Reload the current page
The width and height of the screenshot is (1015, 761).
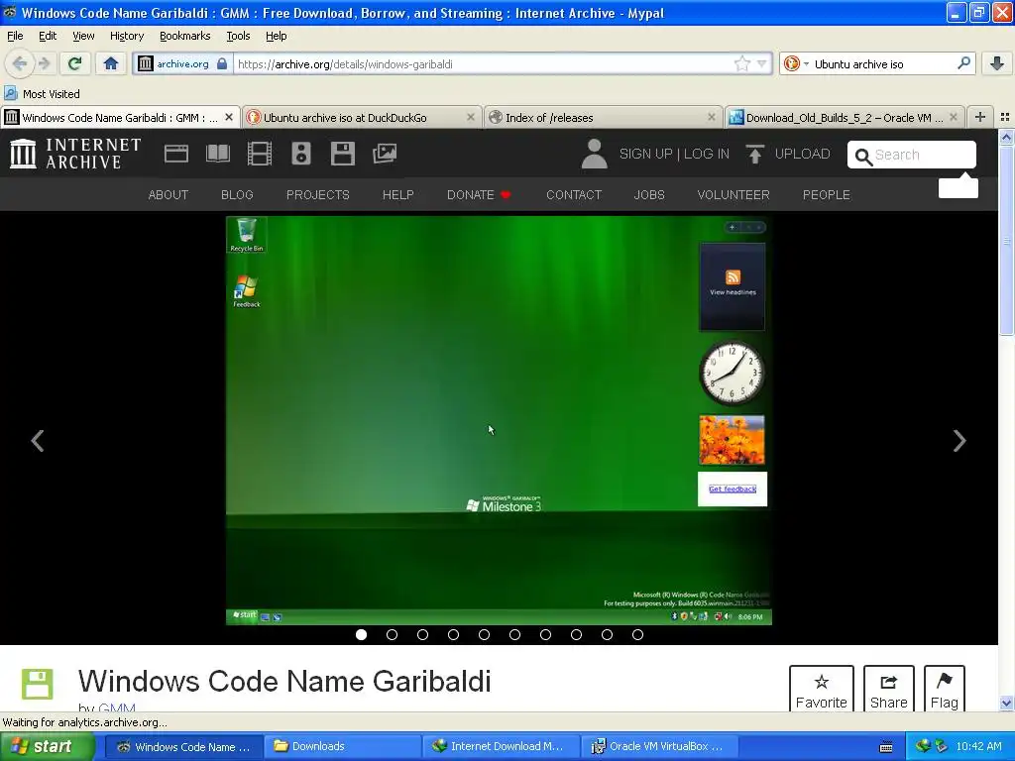[75, 63]
